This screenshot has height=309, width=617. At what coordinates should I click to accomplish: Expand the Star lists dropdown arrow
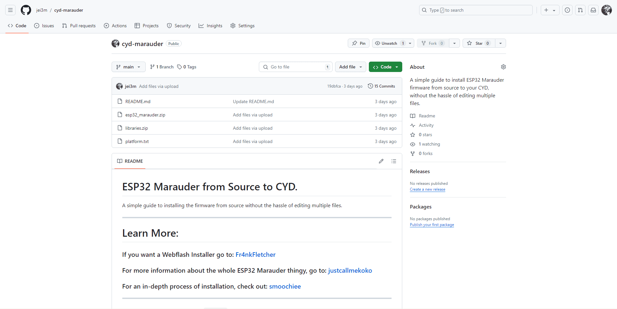click(501, 43)
